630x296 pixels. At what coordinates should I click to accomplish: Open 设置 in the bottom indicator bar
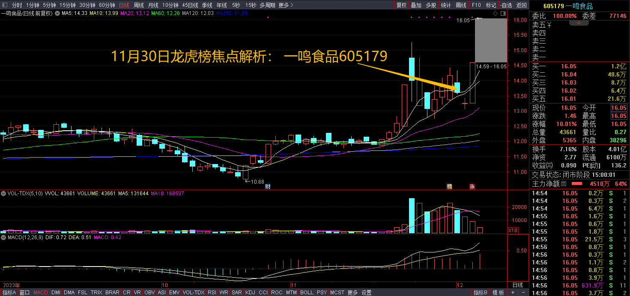367,293
